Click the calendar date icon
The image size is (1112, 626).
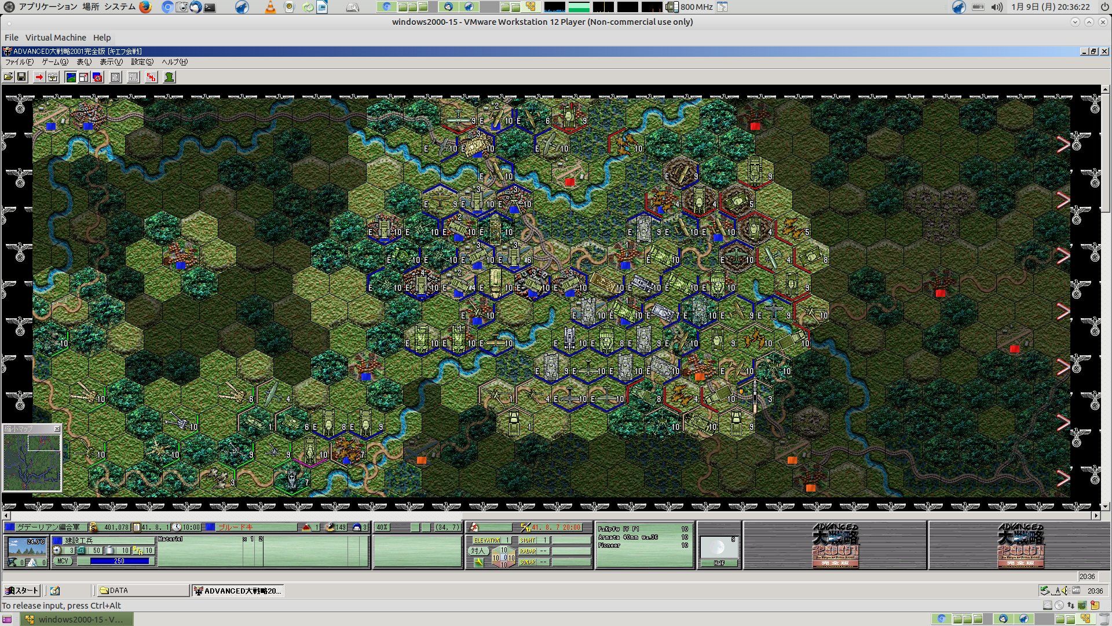137,527
